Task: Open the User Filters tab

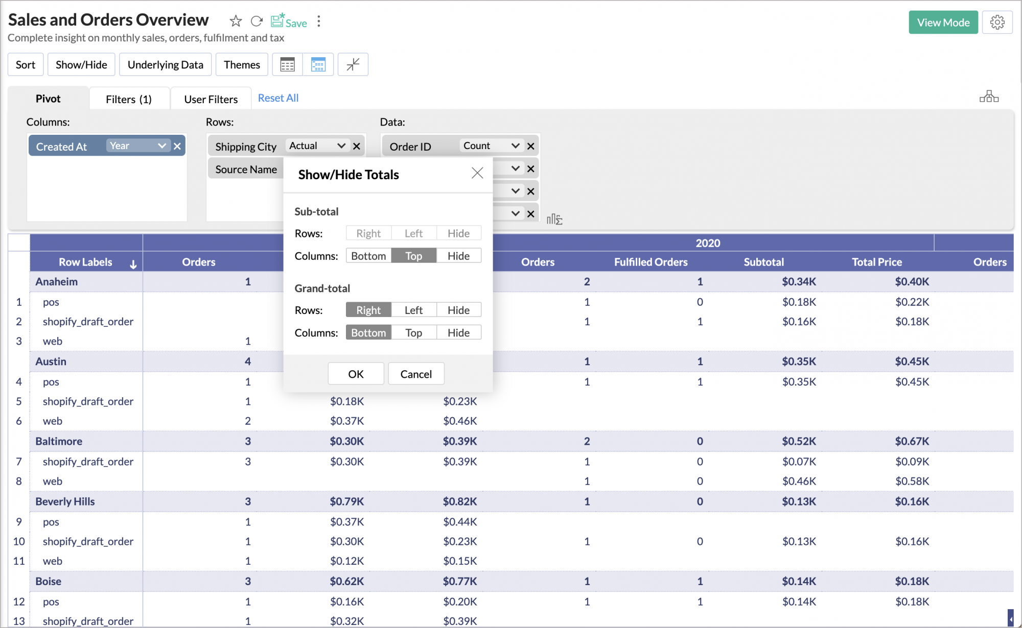Action: 211,99
